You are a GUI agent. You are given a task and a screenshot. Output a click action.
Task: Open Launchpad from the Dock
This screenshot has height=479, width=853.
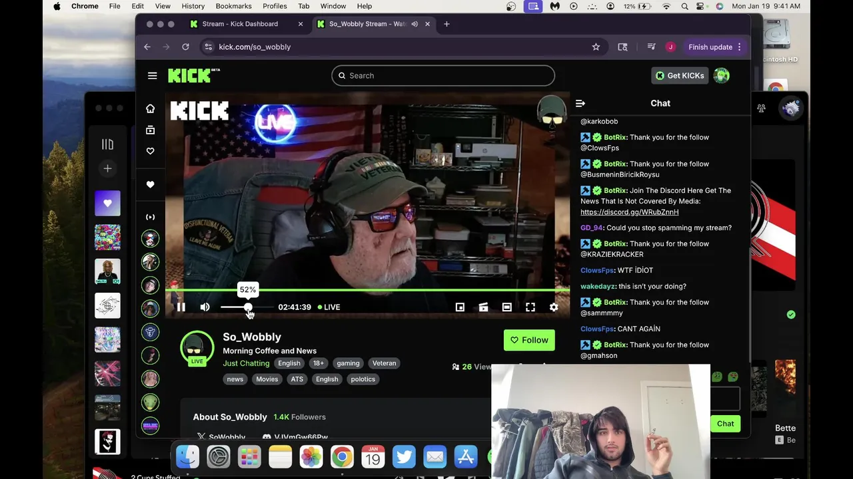pyautogui.click(x=249, y=457)
